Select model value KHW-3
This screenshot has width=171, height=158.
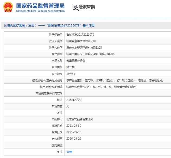tap(71, 74)
